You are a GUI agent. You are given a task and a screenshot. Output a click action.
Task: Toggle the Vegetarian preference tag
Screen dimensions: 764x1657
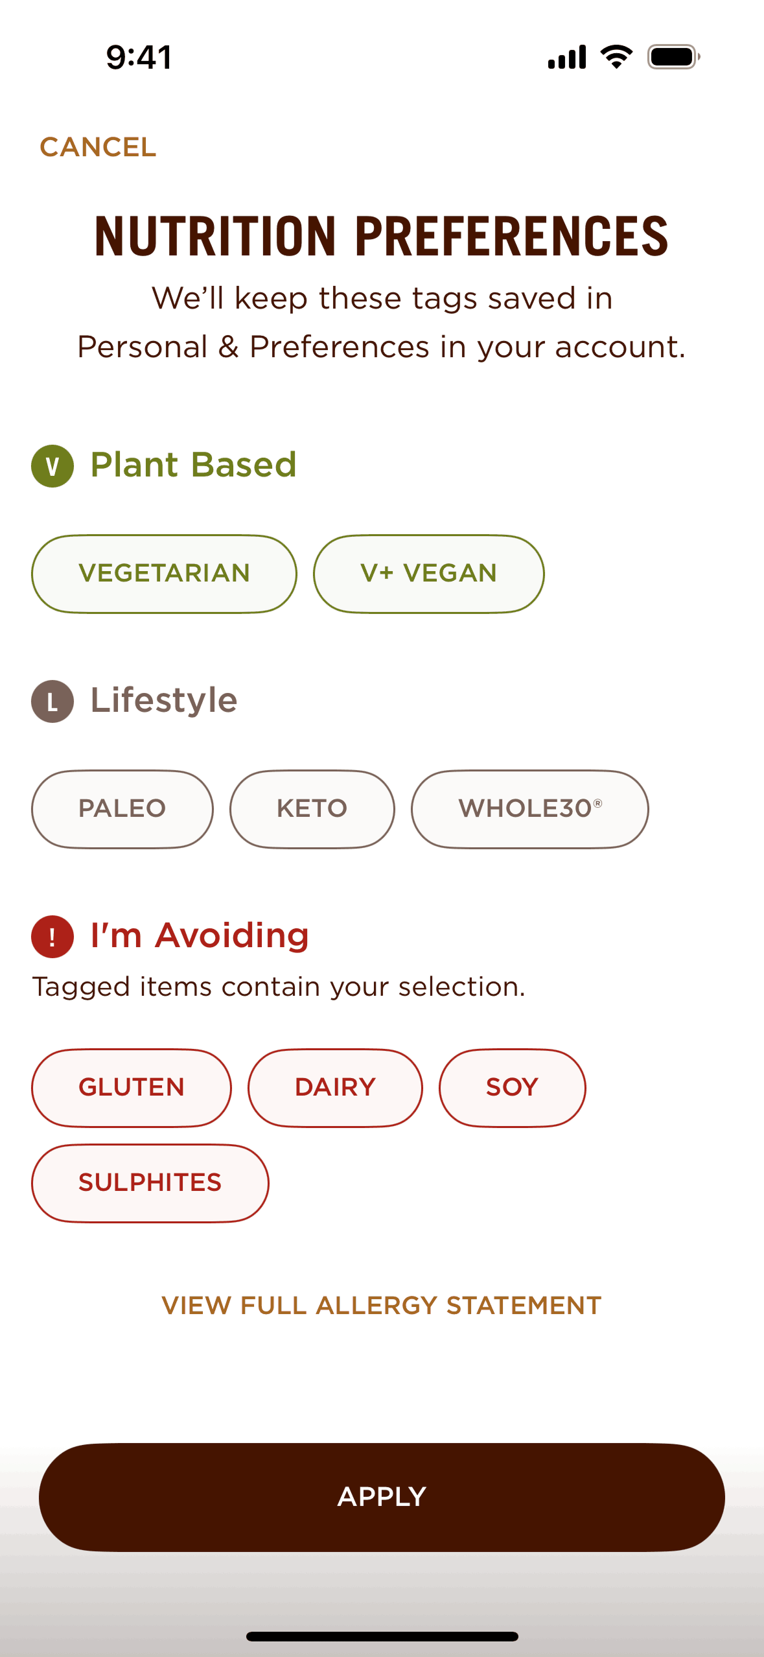(164, 574)
